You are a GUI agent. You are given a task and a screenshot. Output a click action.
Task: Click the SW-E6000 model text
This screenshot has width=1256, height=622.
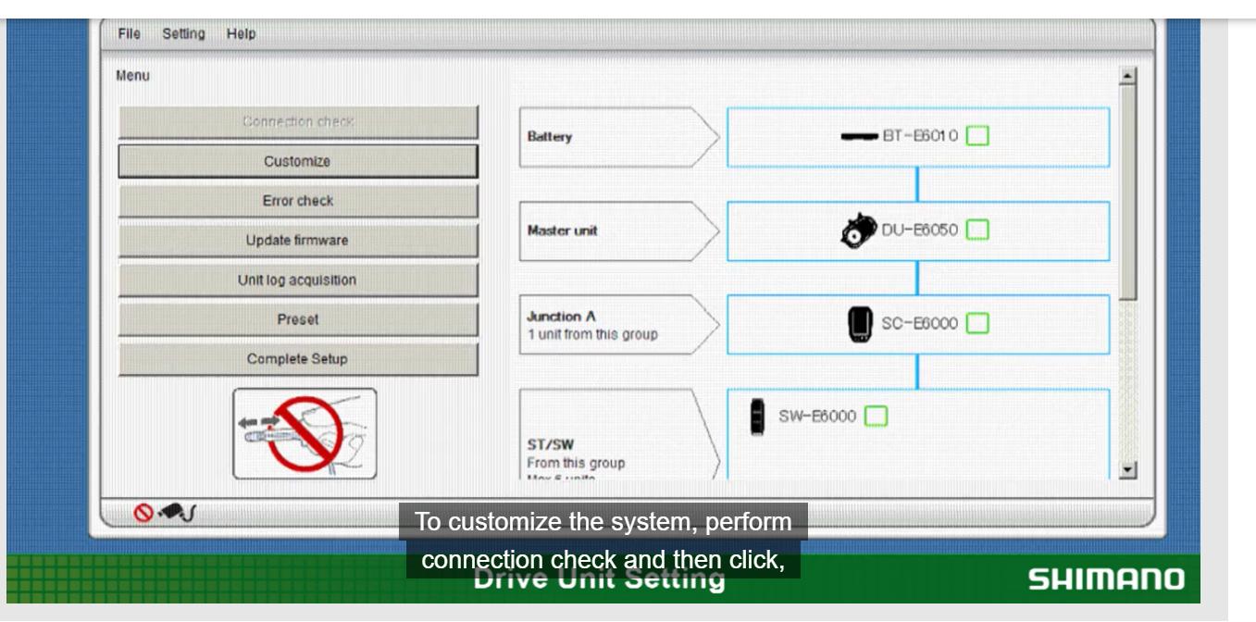tap(817, 417)
